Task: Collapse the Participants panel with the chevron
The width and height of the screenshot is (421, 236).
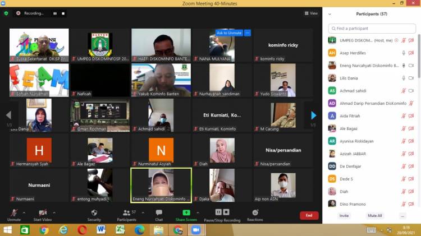Action: point(330,14)
